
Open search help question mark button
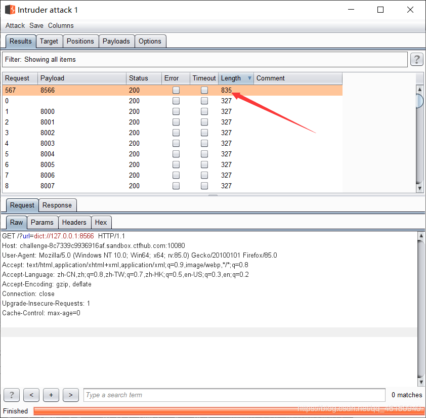click(12, 395)
